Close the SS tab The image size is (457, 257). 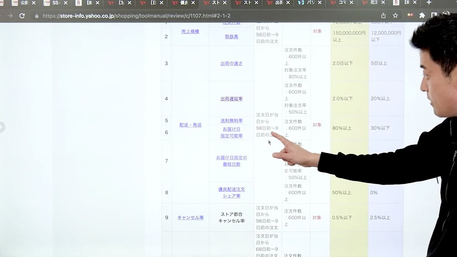(x=65, y=3)
